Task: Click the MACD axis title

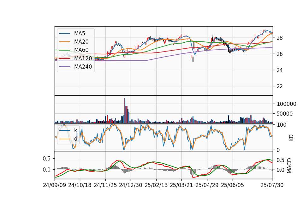Action: point(289,166)
